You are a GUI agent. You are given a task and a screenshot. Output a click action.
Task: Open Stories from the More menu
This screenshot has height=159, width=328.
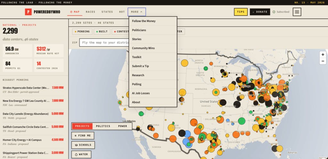[153, 39]
